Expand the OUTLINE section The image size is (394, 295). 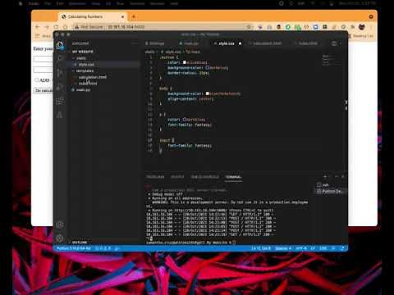[x=80, y=243]
